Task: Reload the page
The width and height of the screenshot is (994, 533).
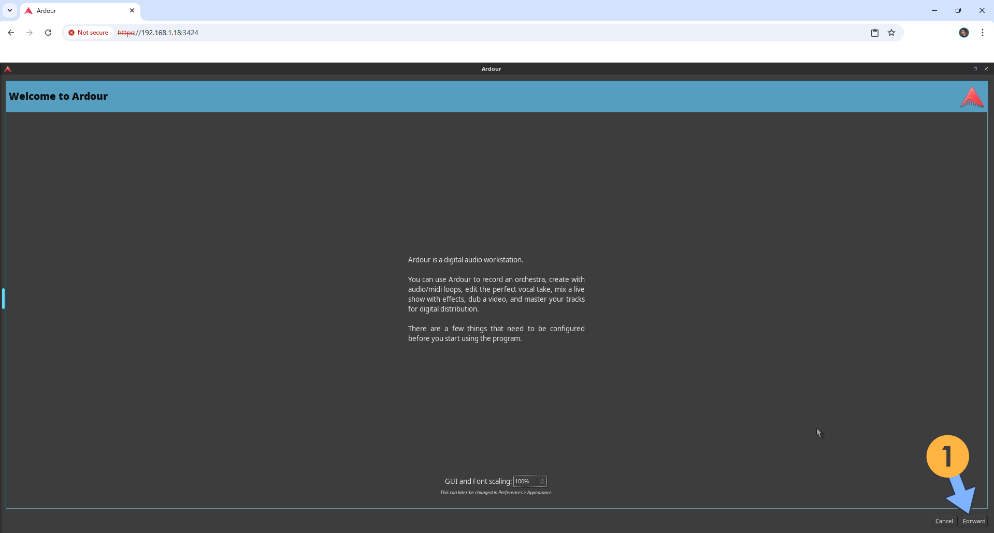Action: pos(48,33)
